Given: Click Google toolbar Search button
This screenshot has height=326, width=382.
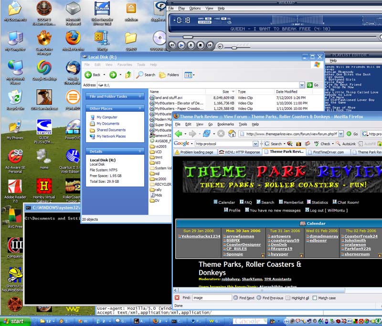Looking at the screenshot, I should point(273,144).
